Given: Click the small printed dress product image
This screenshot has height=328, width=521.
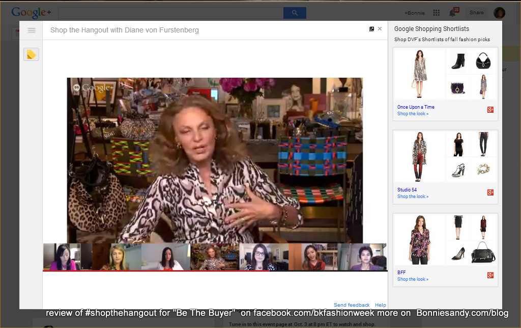Looking at the screenshot, I should (x=483, y=86).
